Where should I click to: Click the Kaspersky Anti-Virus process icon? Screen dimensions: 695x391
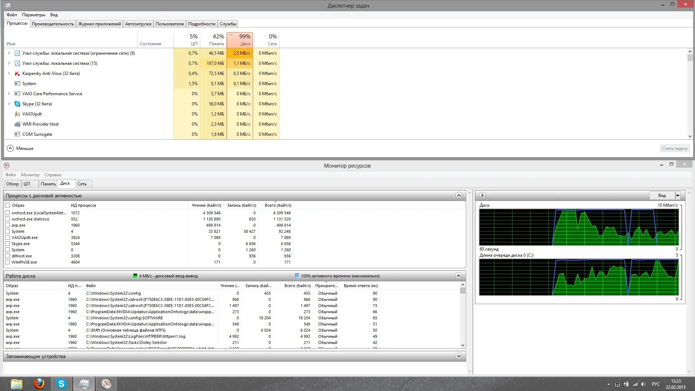[x=17, y=73]
